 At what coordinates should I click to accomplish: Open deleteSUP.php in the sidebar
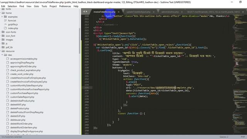point(18,116)
